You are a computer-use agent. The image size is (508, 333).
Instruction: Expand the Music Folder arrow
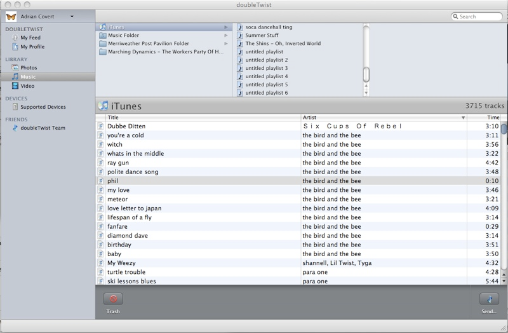(226, 36)
